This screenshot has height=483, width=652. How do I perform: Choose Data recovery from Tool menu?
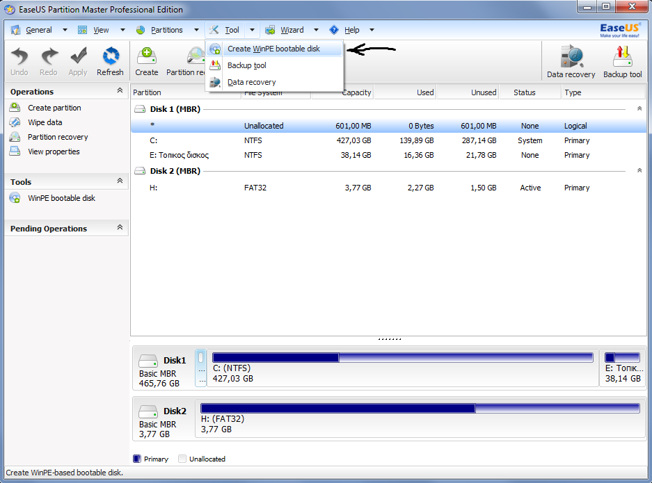(274, 82)
